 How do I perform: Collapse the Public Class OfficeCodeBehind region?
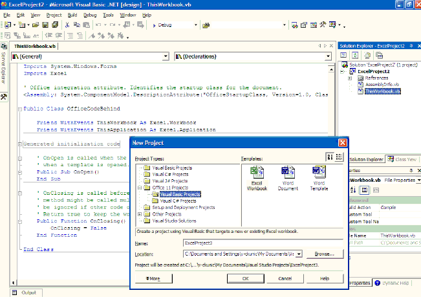tap(20, 109)
